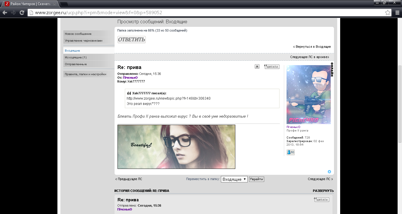The image size is (402, 214).
Task: Open the Входящие folder dropdown
Action: point(234,179)
